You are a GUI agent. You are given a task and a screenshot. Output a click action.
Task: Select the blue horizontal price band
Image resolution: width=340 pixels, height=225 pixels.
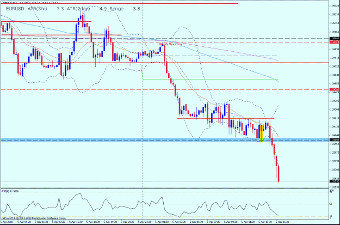click(165, 139)
